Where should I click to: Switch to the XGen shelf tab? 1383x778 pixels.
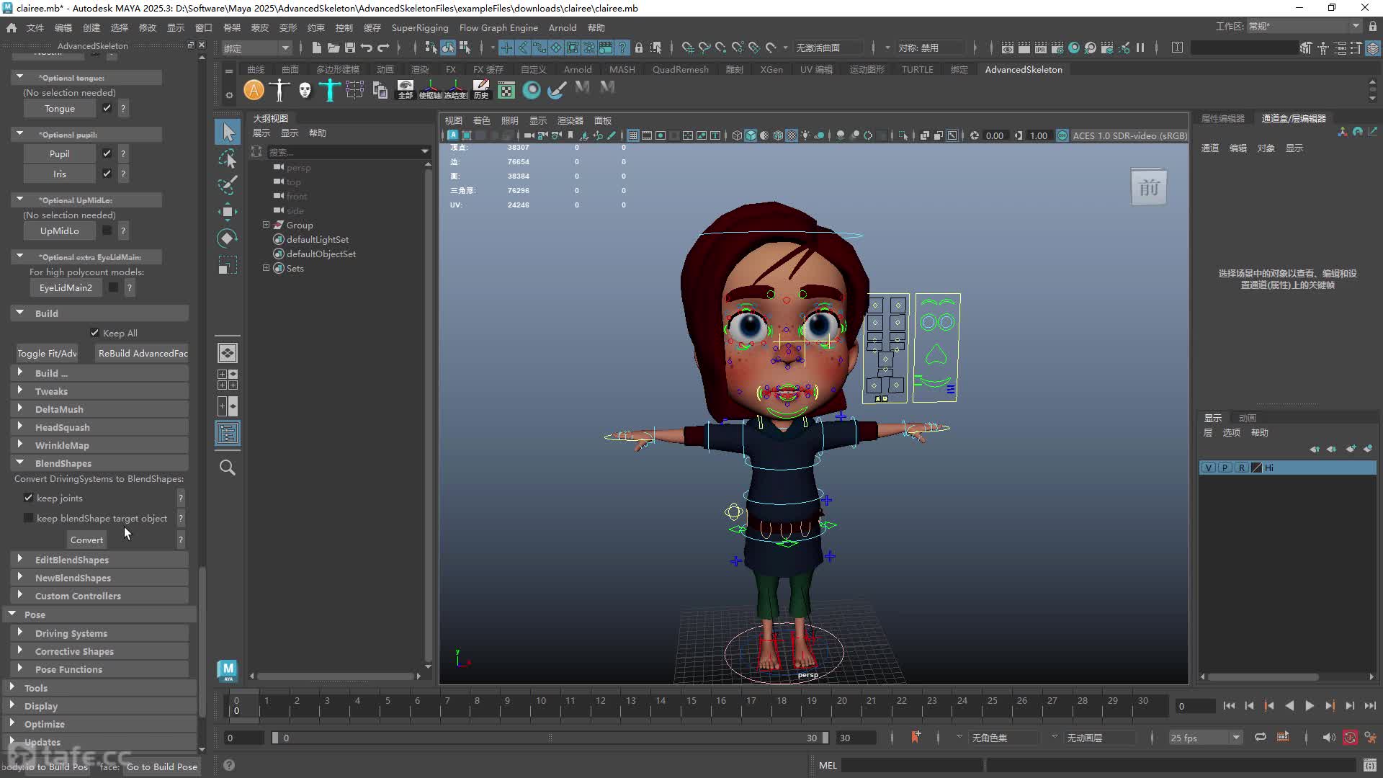(x=771, y=69)
